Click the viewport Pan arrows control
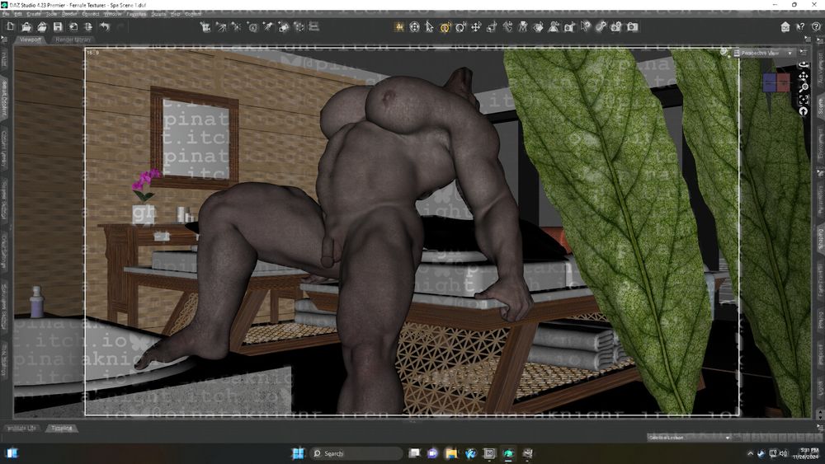The height and width of the screenshot is (464, 825). 804,76
